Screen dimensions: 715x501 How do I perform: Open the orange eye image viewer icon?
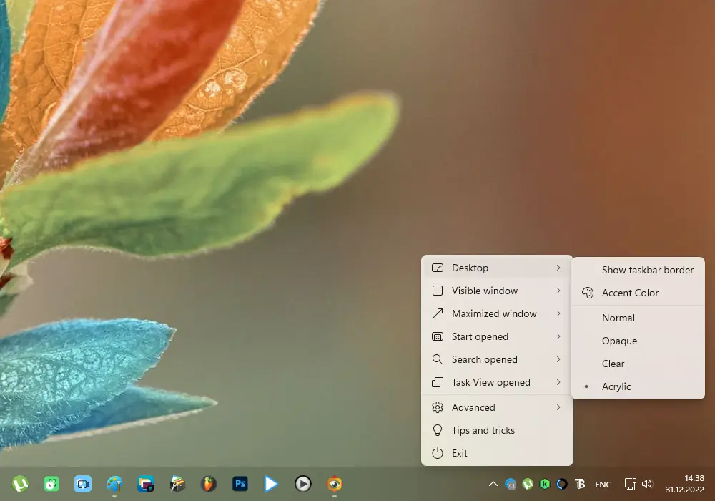pyautogui.click(x=334, y=484)
